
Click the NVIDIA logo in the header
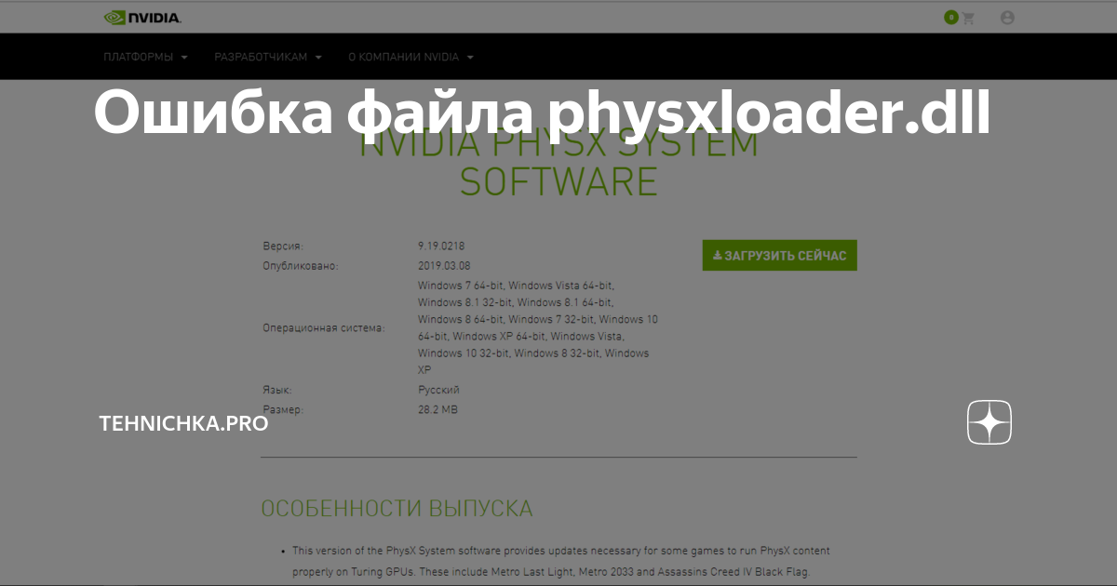click(142, 18)
